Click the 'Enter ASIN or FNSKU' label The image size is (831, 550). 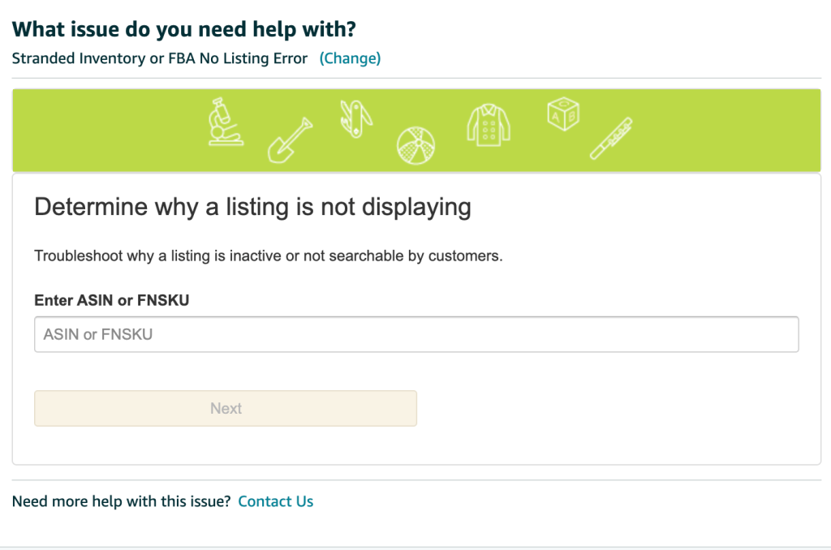111,300
